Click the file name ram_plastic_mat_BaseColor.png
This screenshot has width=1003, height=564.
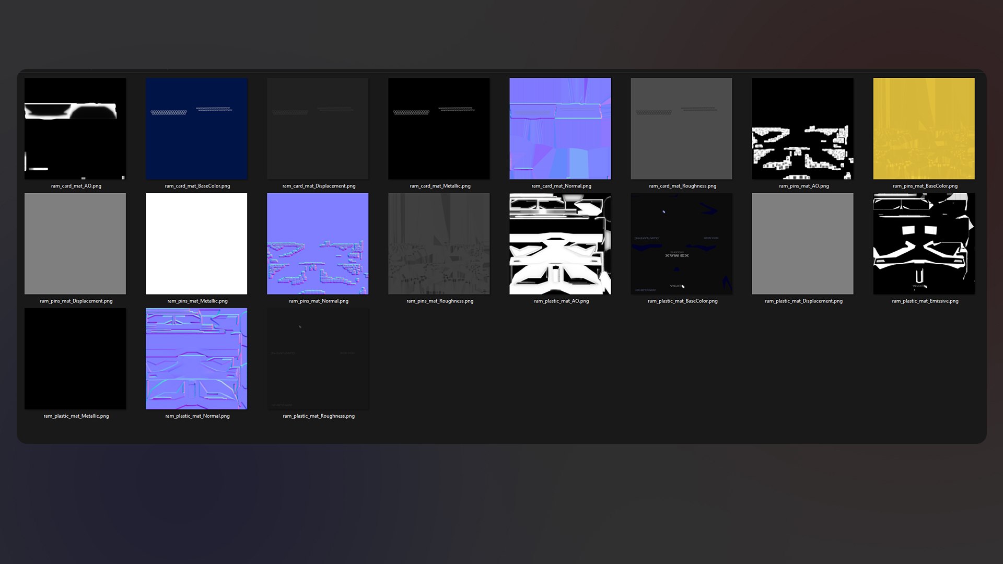[x=682, y=301]
